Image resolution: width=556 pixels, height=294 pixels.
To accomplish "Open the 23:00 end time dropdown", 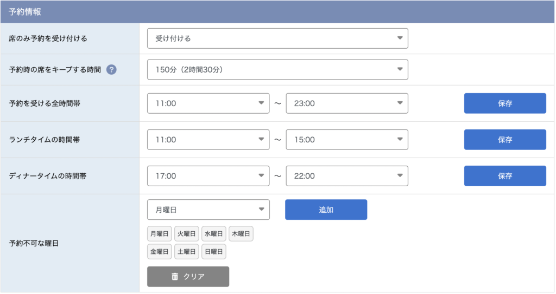I will point(347,103).
